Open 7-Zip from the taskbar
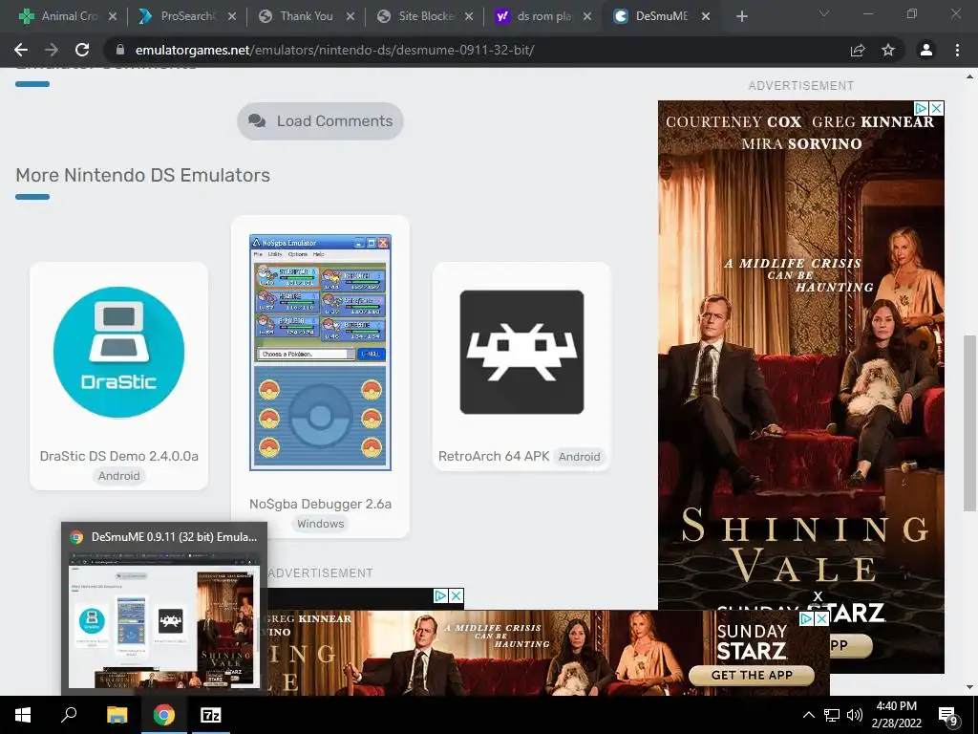The image size is (978, 734). click(x=211, y=715)
